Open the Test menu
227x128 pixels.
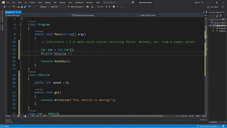(55, 2)
